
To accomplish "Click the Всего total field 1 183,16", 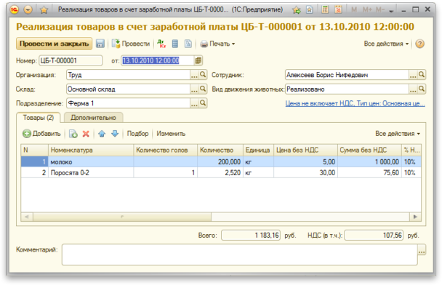I will coord(251,235).
